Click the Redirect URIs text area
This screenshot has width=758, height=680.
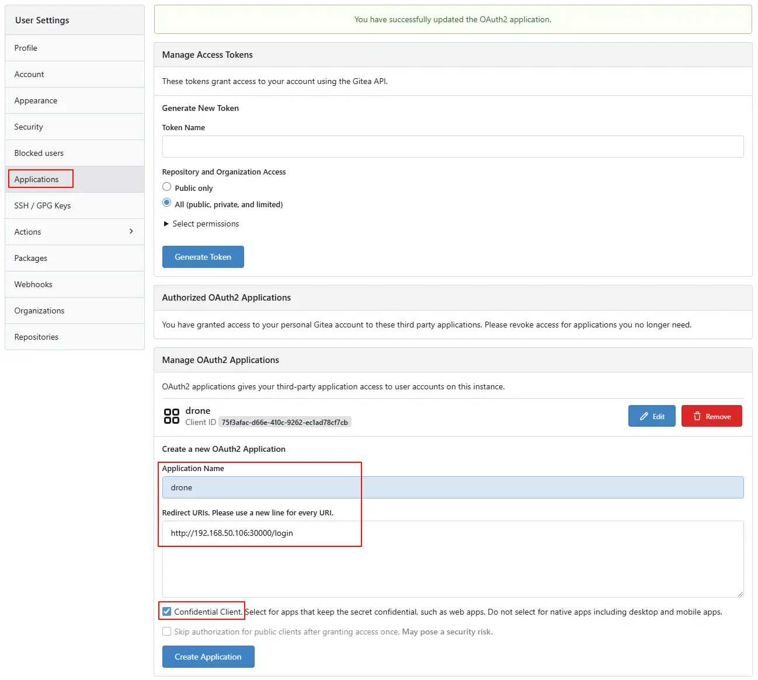point(453,559)
